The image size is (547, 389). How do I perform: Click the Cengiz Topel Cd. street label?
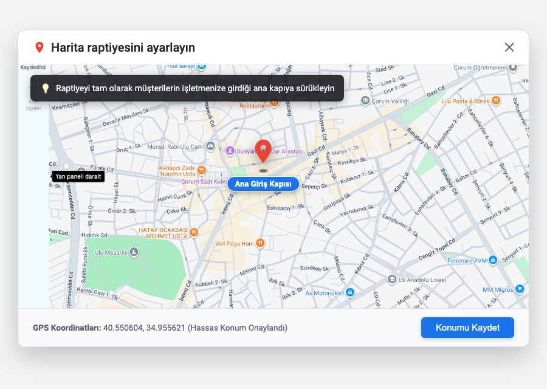coord(438,249)
